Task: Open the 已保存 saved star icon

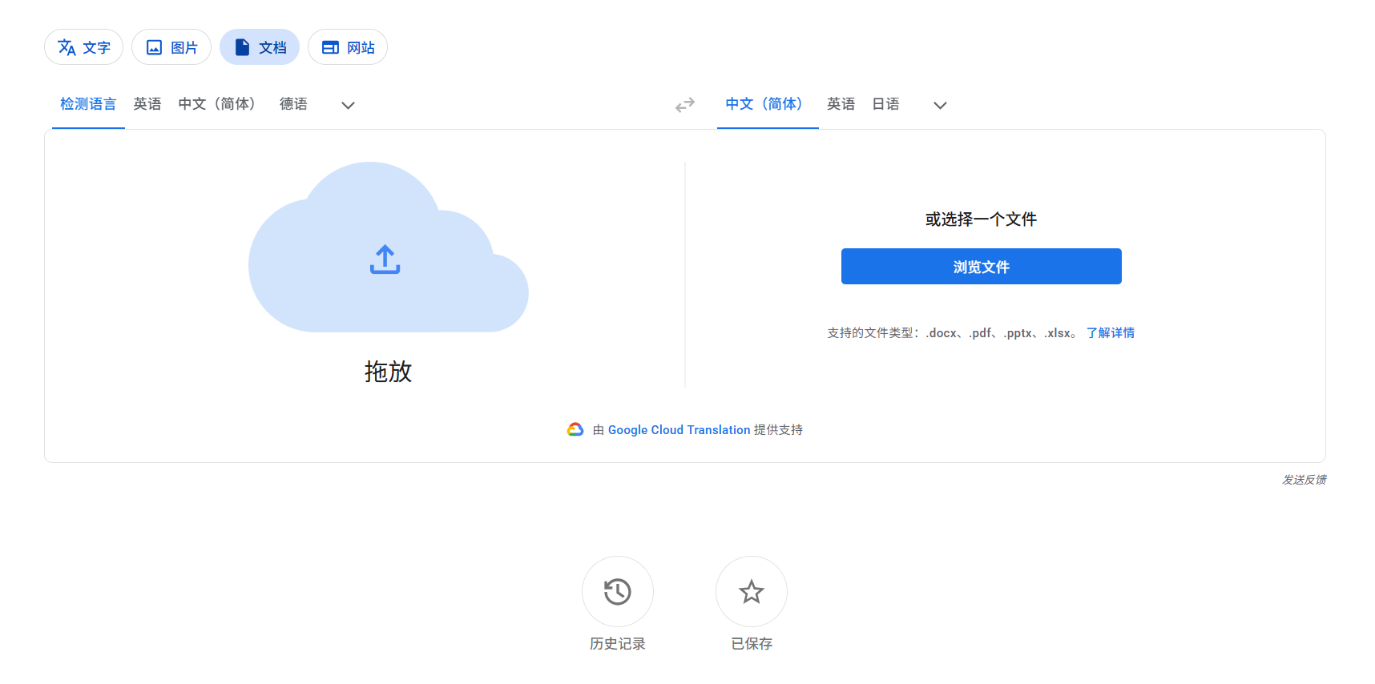Action: pos(752,592)
